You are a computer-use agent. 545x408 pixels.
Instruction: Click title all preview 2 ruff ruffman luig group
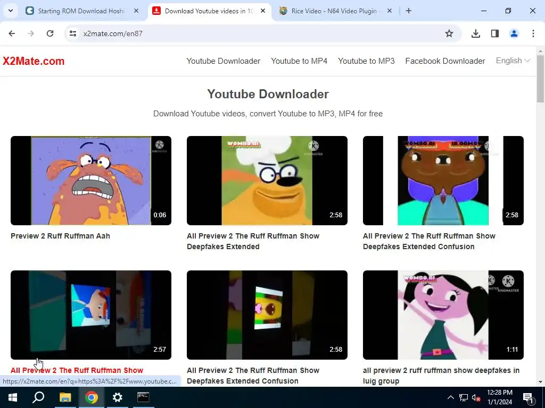tap(441, 376)
